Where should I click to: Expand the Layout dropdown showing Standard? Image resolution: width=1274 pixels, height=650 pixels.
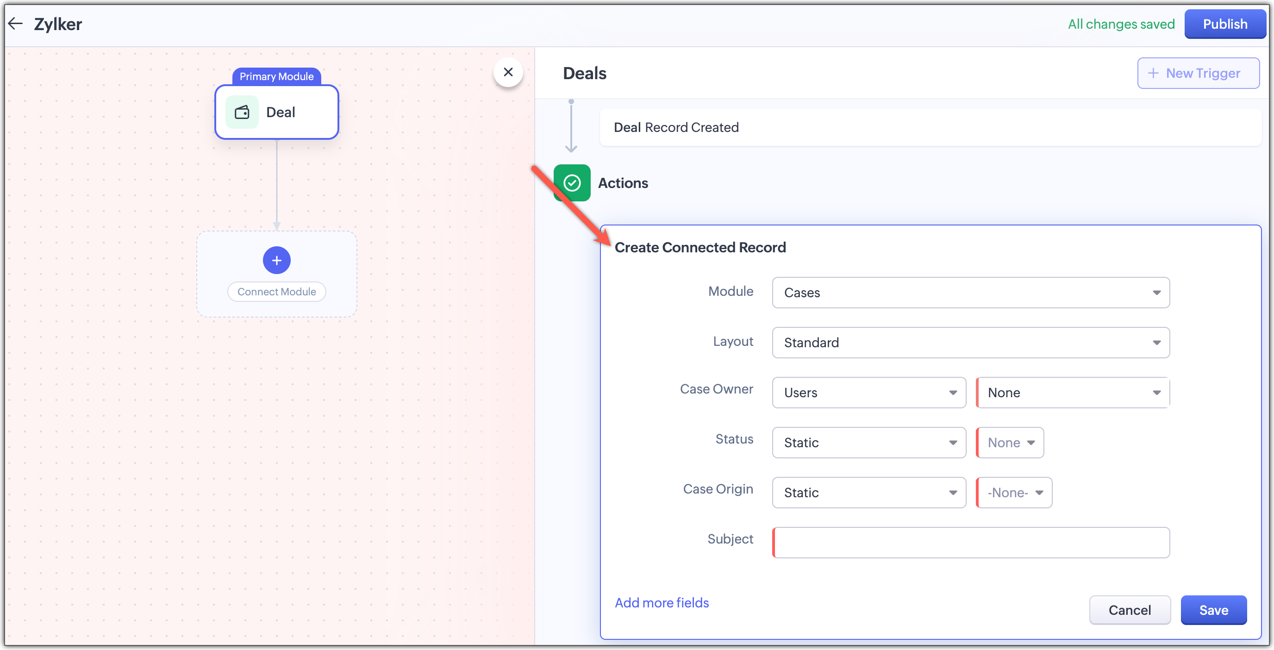click(970, 342)
